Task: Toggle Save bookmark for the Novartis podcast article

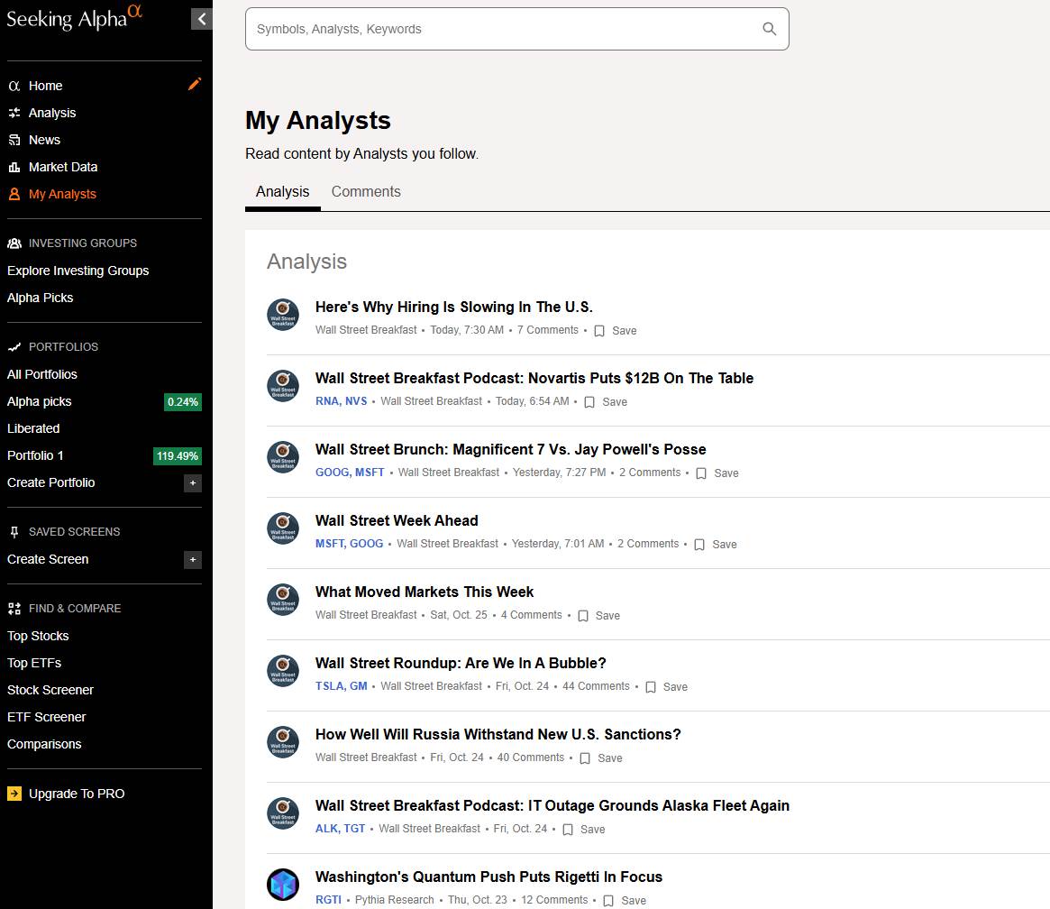Action: [x=589, y=402]
